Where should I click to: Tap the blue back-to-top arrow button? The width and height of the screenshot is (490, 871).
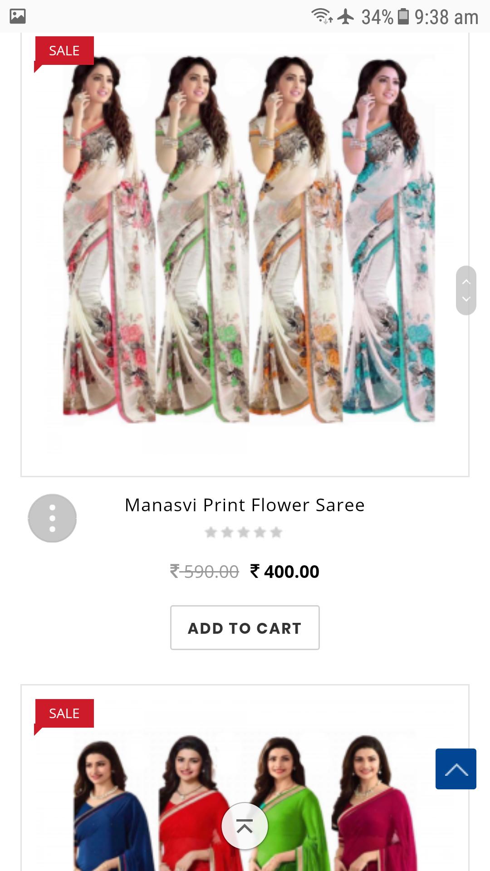[456, 769]
